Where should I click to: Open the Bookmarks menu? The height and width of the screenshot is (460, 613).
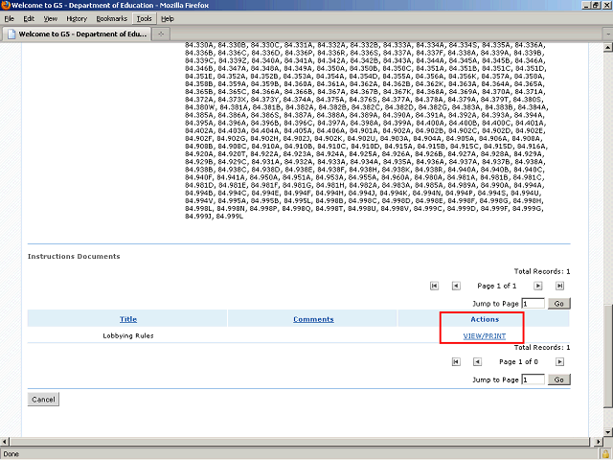pos(111,18)
